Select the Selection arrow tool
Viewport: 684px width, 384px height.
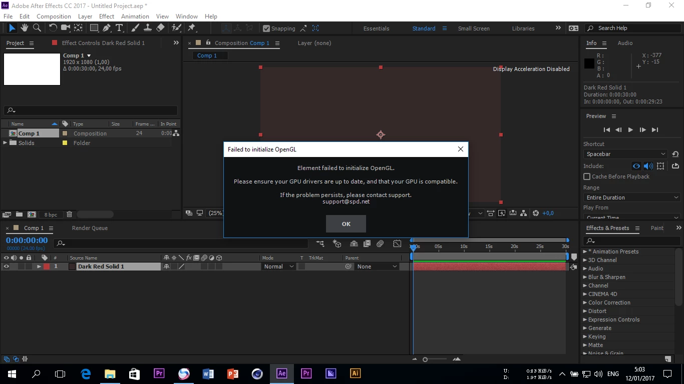click(x=12, y=28)
